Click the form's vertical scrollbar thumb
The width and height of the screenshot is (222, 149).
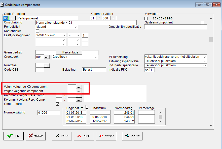click(211, 39)
